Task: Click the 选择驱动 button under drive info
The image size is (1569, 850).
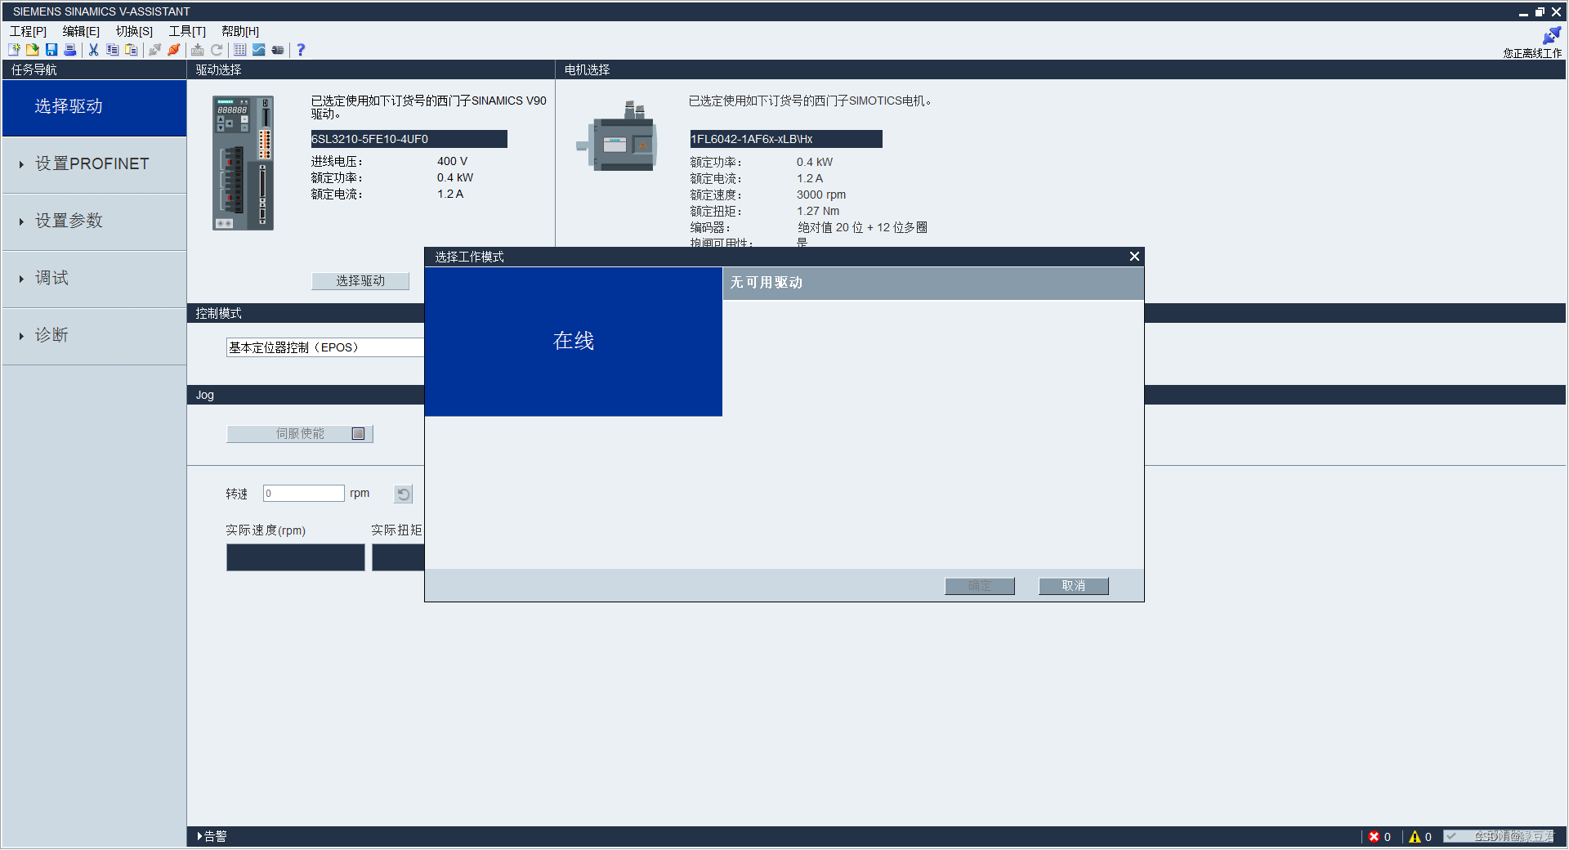Action: pyautogui.click(x=360, y=281)
